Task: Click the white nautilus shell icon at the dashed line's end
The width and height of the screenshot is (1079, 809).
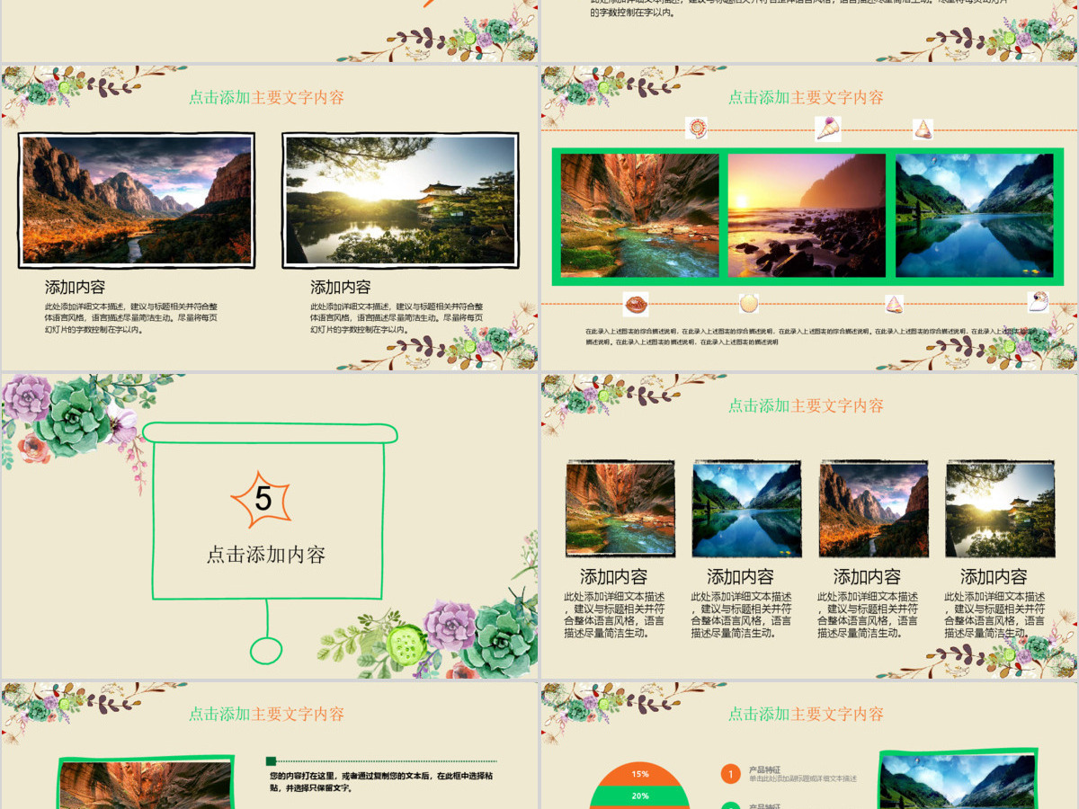Action: click(x=1039, y=301)
